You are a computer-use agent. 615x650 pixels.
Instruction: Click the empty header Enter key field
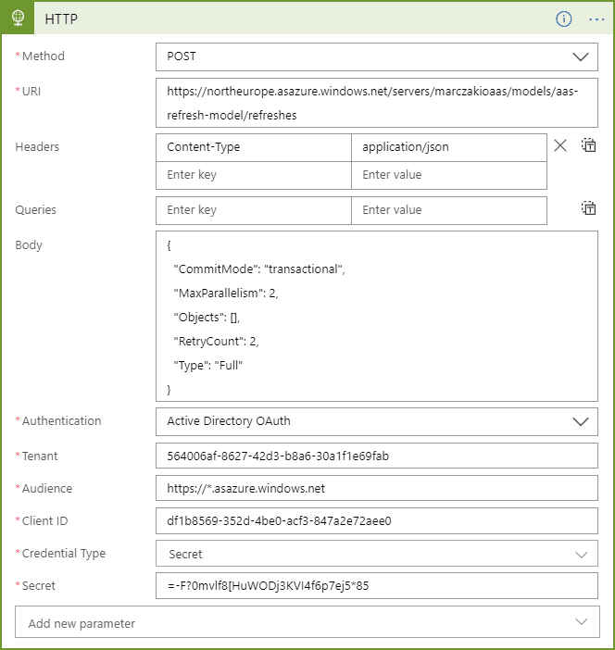coord(254,175)
